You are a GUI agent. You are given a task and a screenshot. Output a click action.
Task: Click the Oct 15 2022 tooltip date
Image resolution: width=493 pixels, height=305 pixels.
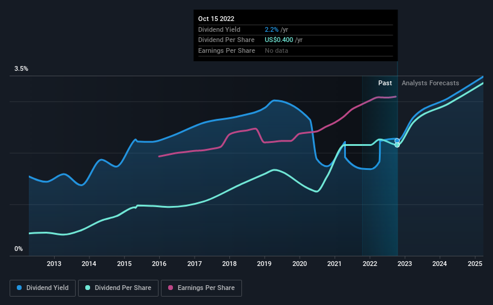pyautogui.click(x=216, y=19)
